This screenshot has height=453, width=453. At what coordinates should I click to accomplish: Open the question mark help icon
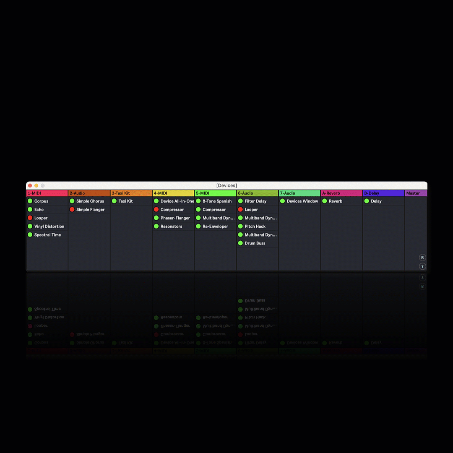pyautogui.click(x=422, y=266)
